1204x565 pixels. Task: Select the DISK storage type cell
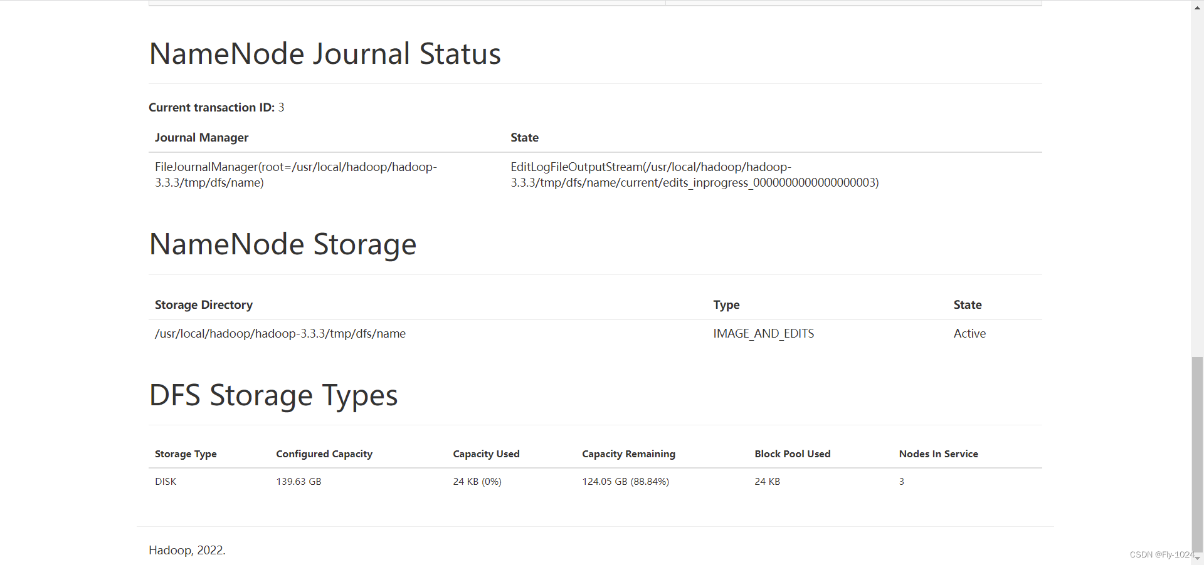(166, 481)
